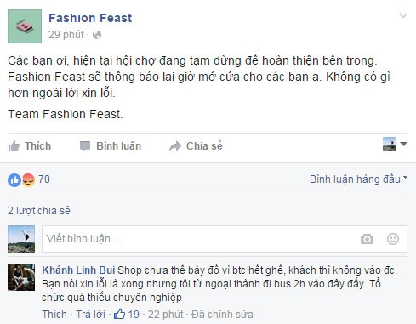View the 2 lượt chia sẻ shares
The image size is (416, 324).
(x=39, y=211)
